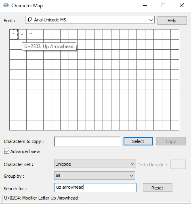The image size is (191, 204).
Task: Click the Select button
Action: click(x=138, y=141)
